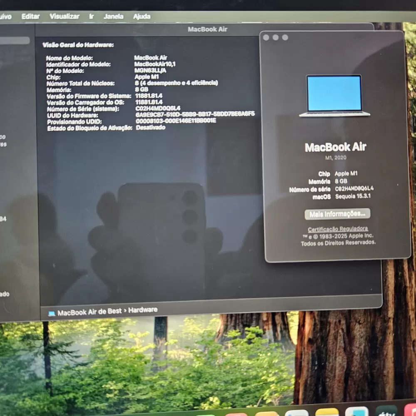Open the Apple TV dock icon

coord(387,411)
